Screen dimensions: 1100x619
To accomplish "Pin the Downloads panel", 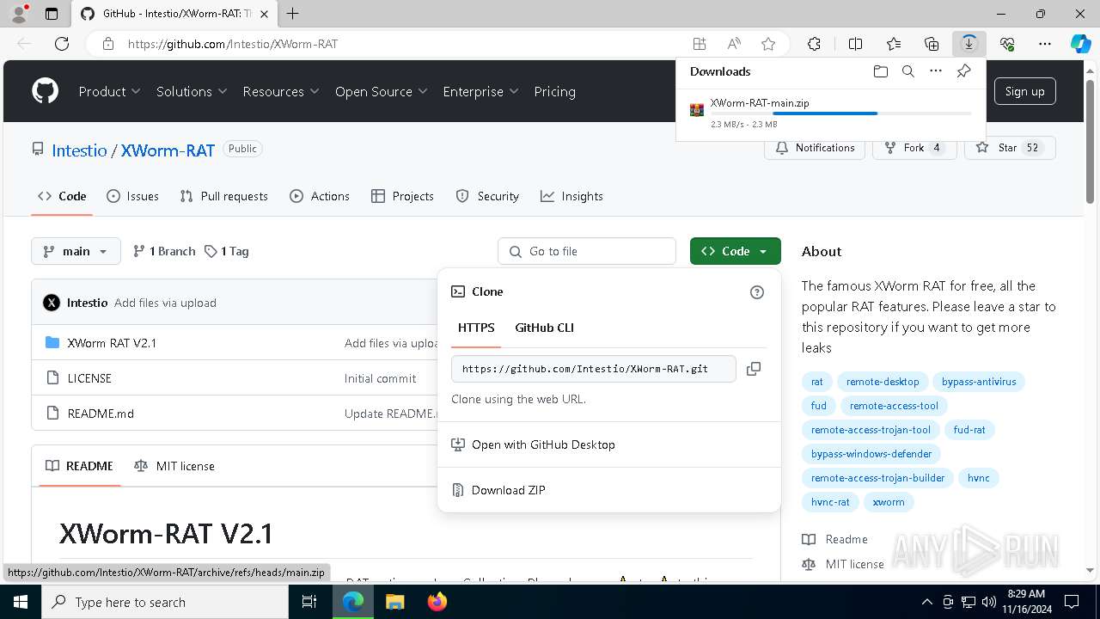I will 964,71.
